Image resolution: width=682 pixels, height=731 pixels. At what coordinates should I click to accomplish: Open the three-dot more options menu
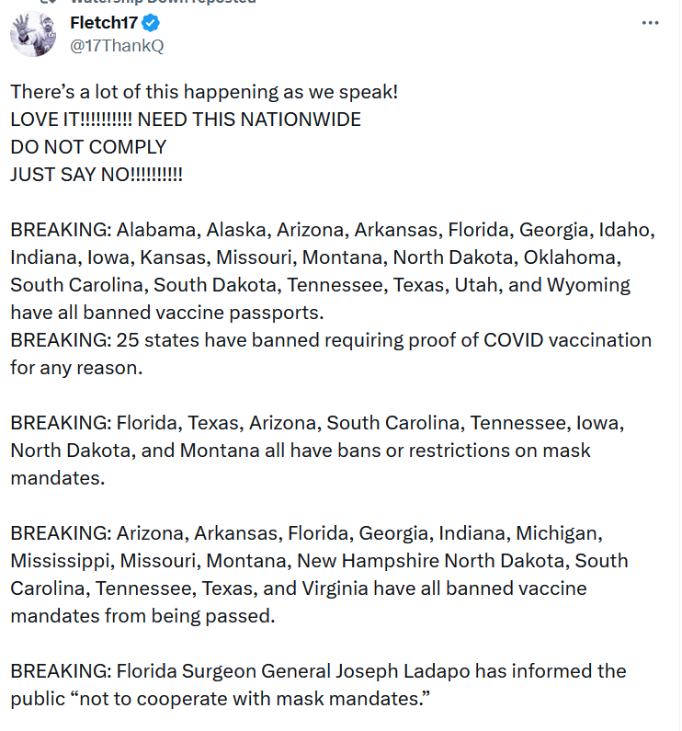(650, 23)
